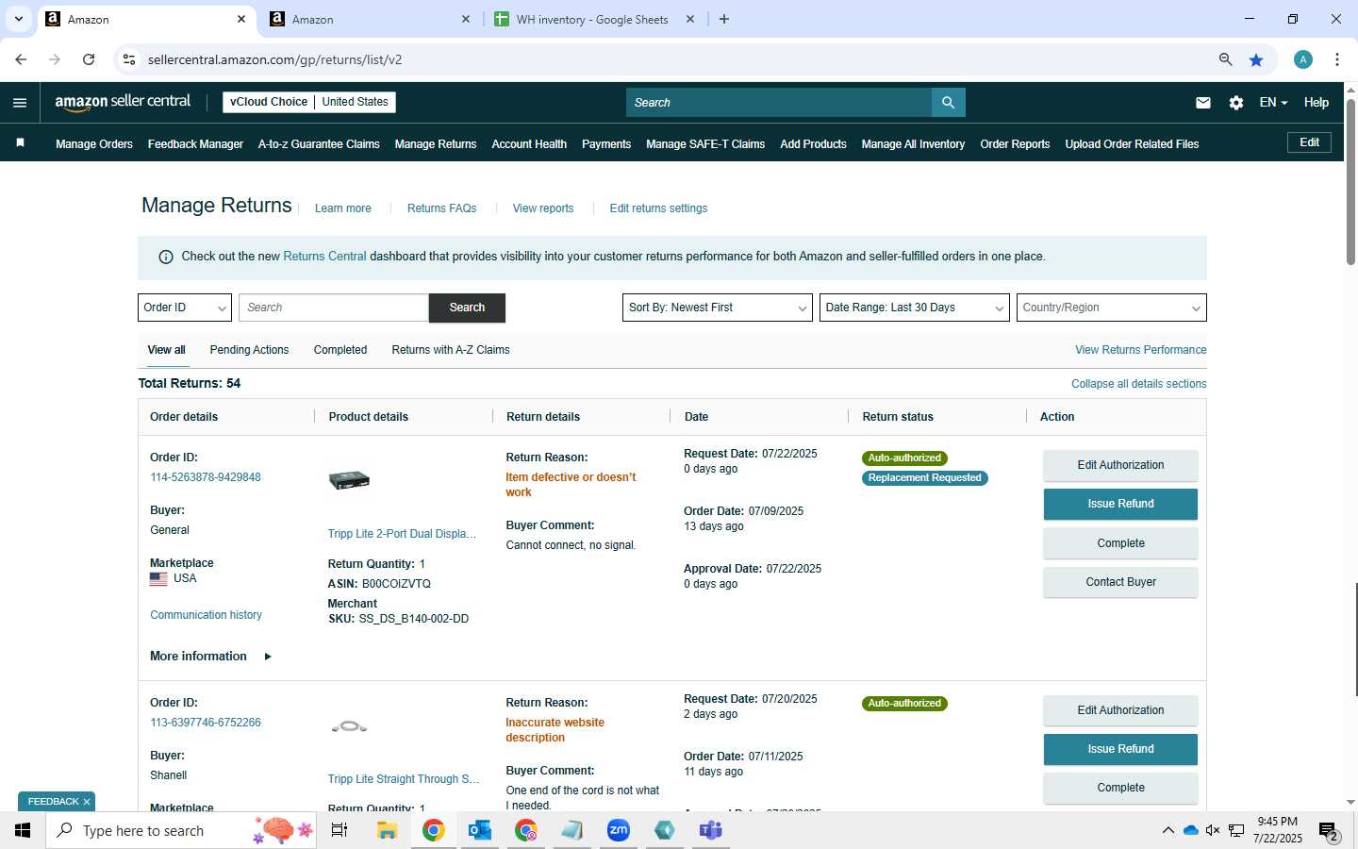
Task: Open the Date Range: Last 30 Days dropdown
Action: (915, 308)
